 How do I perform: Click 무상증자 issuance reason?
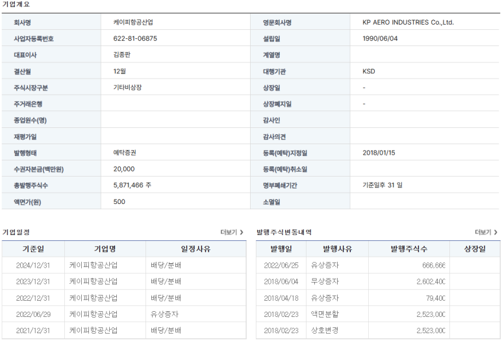pos(325,281)
